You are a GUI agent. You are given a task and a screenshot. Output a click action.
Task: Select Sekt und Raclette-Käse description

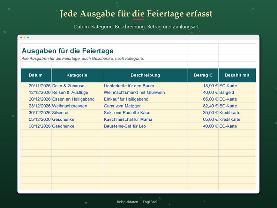coord(145,113)
